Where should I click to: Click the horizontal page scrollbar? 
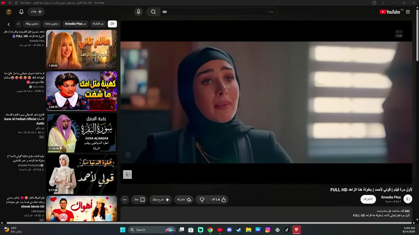[209, 223]
